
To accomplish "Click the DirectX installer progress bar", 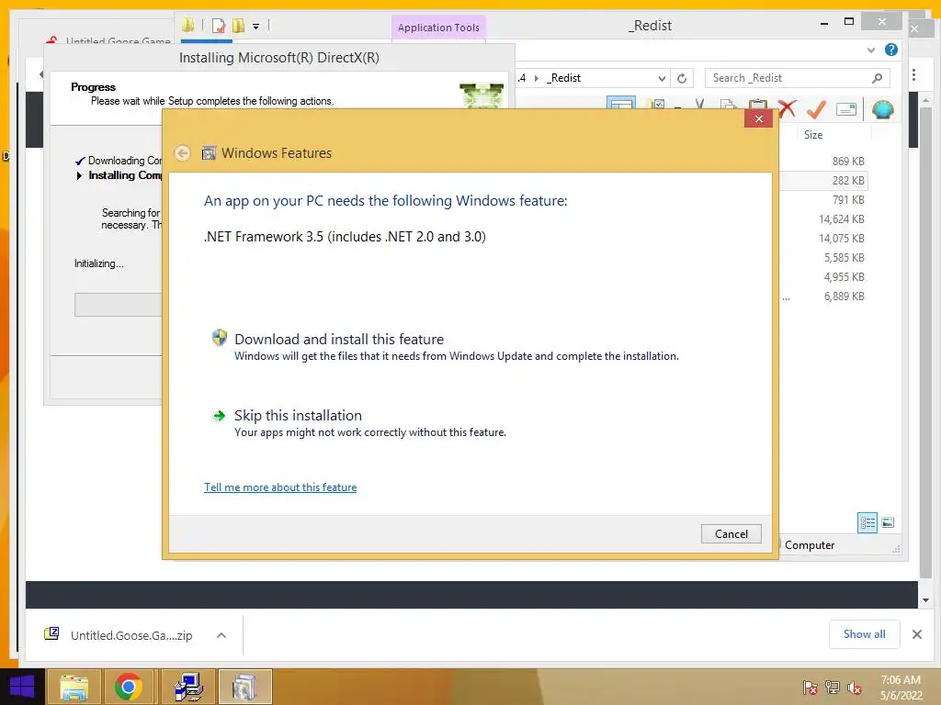I will pos(119,305).
